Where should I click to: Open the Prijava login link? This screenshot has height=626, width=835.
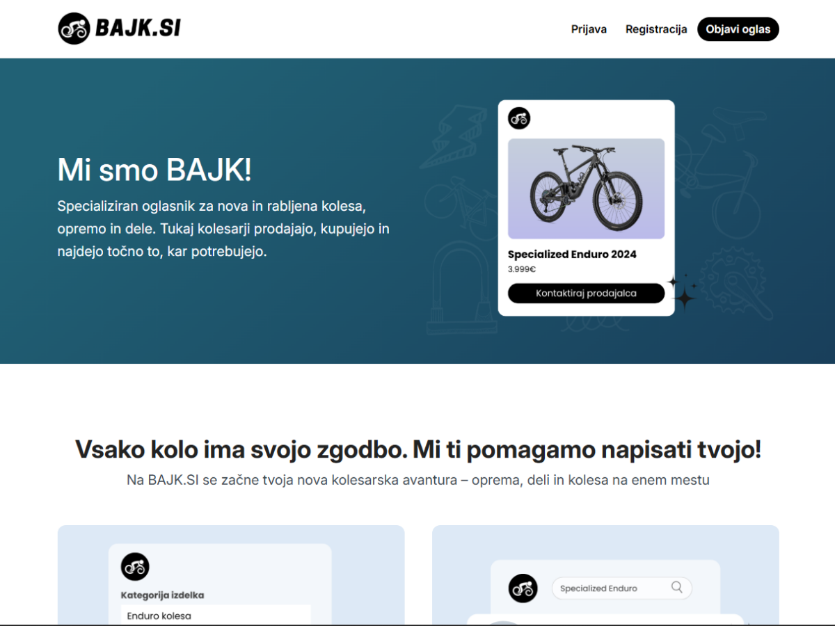[x=589, y=29]
